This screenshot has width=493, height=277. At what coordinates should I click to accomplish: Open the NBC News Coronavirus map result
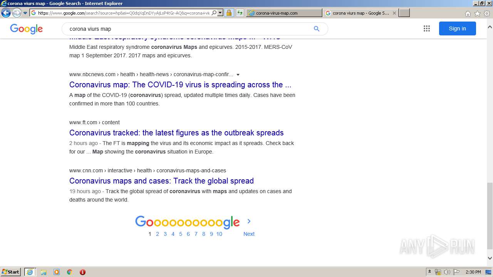tap(180, 85)
